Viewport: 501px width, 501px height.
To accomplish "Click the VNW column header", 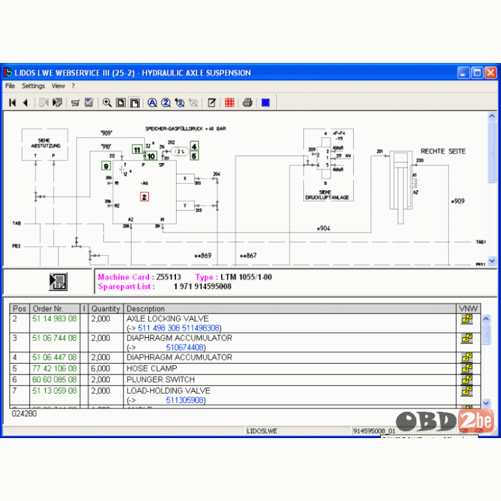I will click(468, 309).
